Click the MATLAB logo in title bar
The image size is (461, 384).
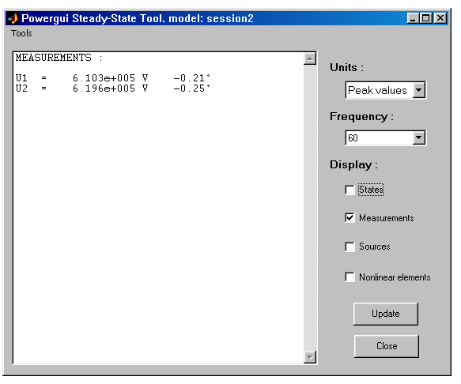point(13,18)
